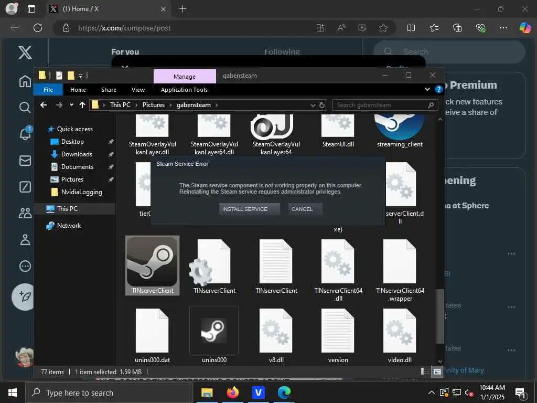Select Downloads in the navigation pane
The image size is (537, 403).
tap(77, 154)
